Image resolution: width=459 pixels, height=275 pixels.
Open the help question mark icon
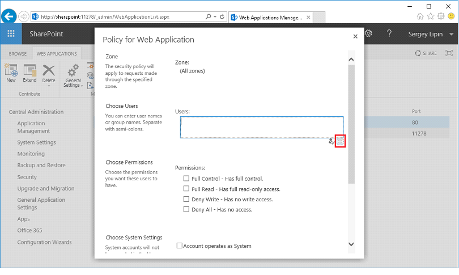389,34
